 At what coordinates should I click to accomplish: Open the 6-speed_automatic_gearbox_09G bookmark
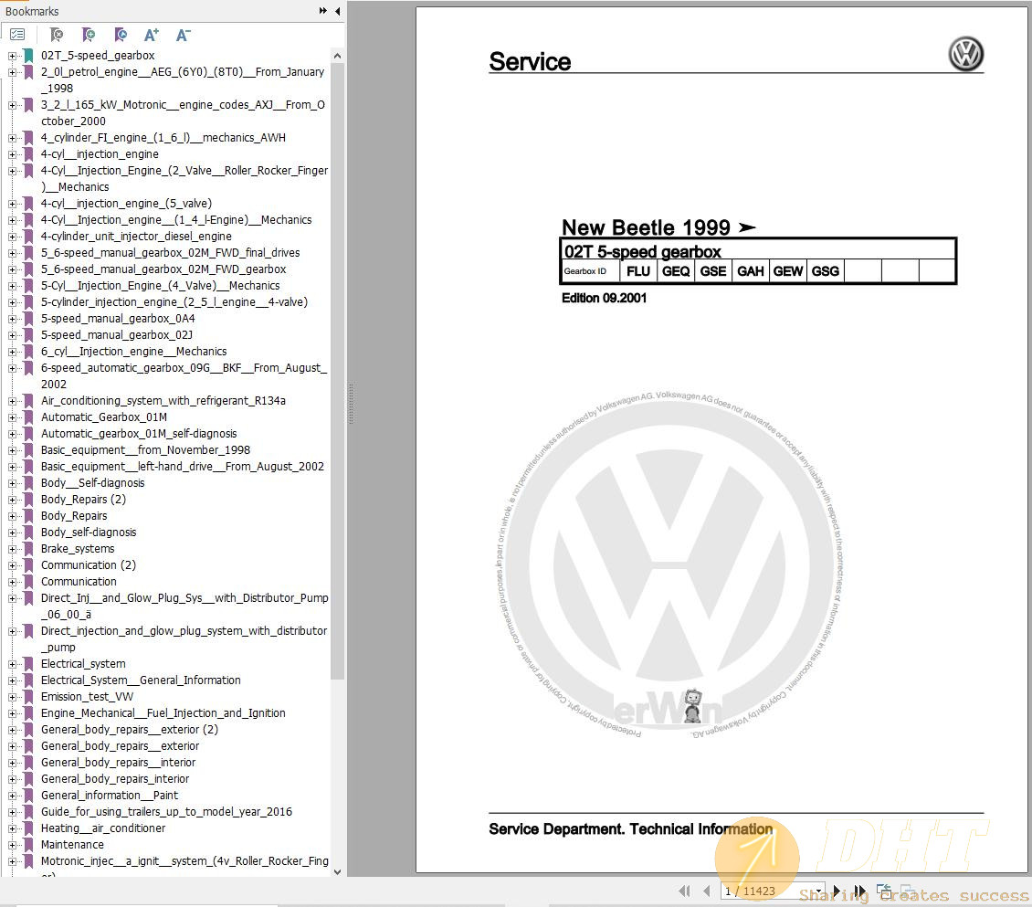(x=184, y=375)
